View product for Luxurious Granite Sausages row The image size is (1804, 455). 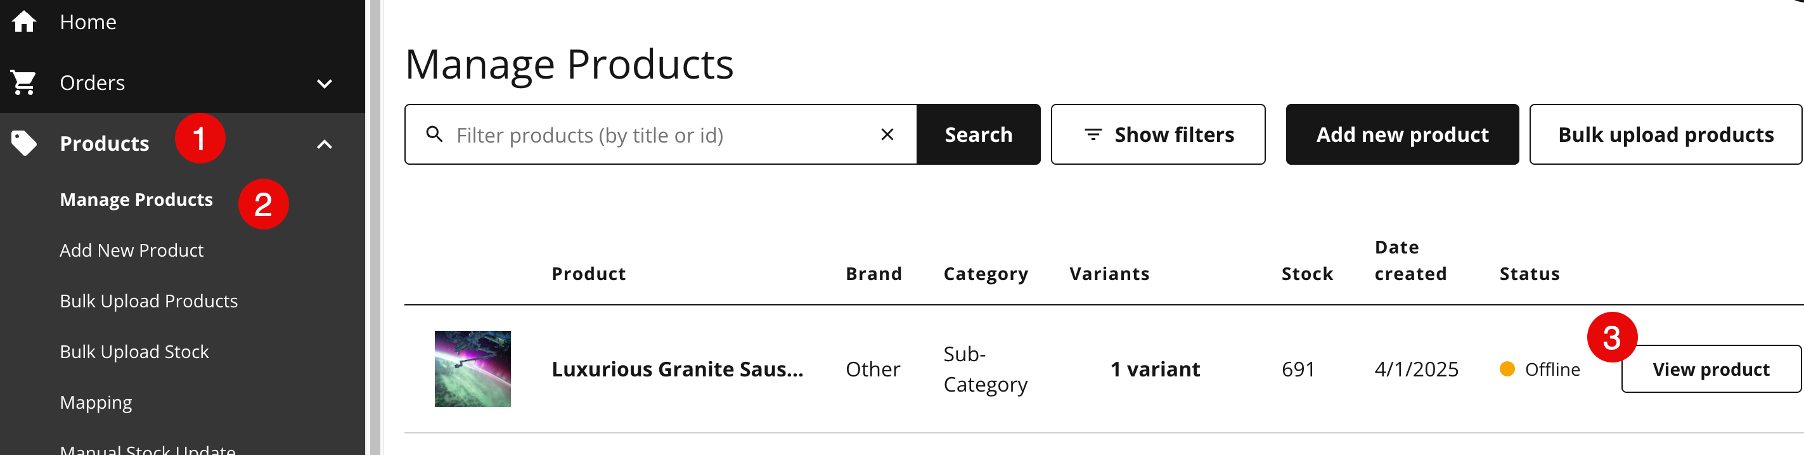pyautogui.click(x=1711, y=369)
